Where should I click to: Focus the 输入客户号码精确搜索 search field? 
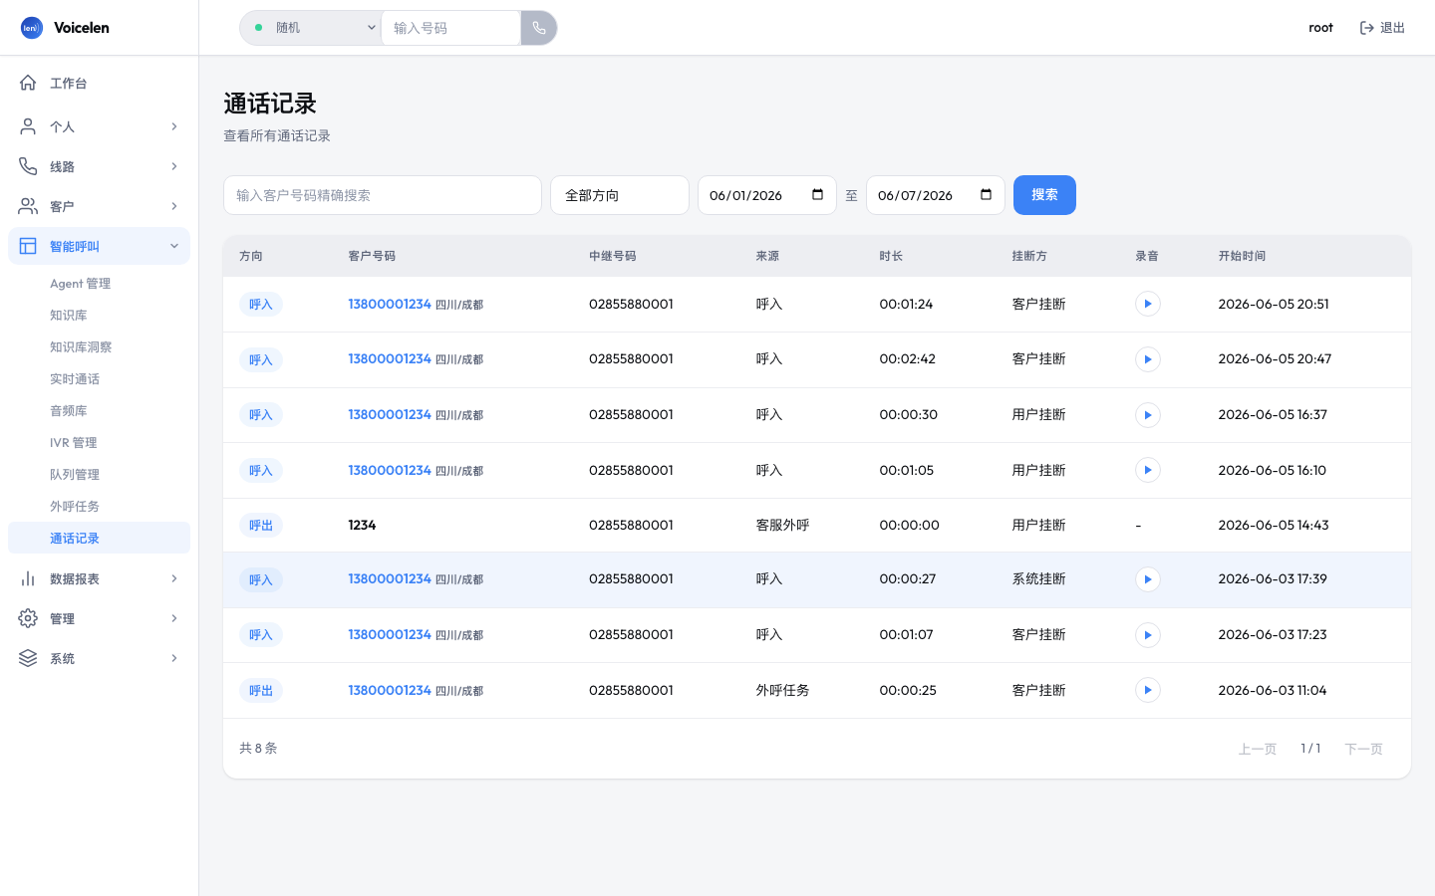(383, 195)
